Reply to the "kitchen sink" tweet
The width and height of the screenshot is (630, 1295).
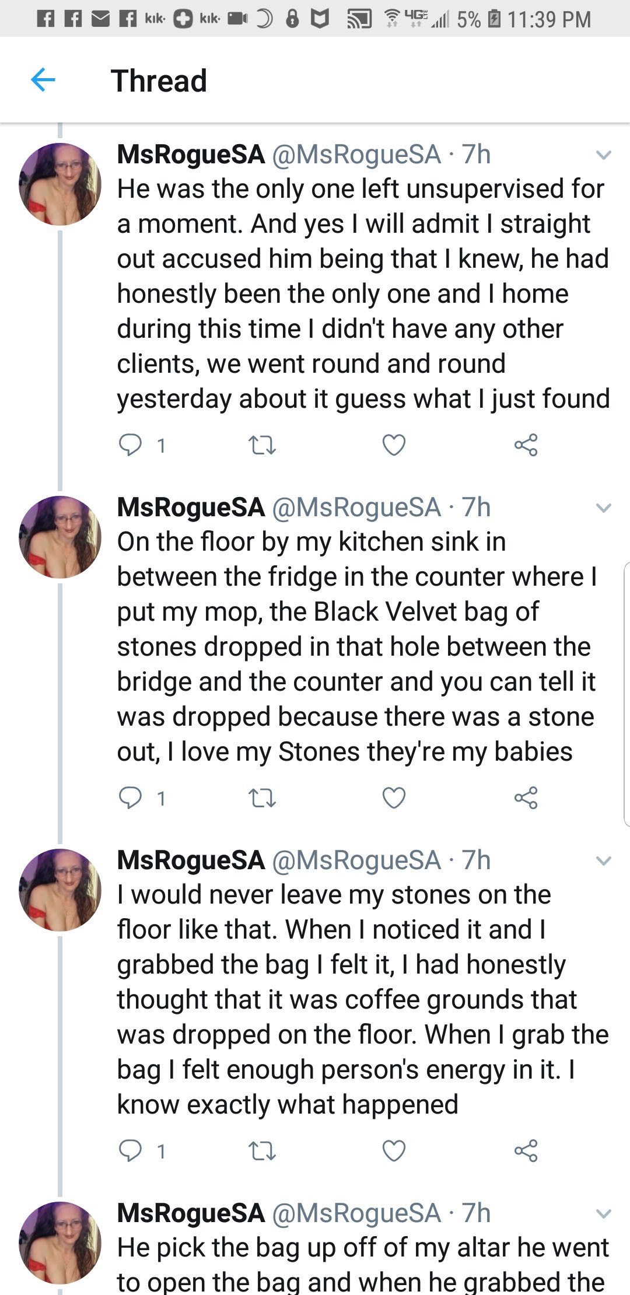coord(130,797)
